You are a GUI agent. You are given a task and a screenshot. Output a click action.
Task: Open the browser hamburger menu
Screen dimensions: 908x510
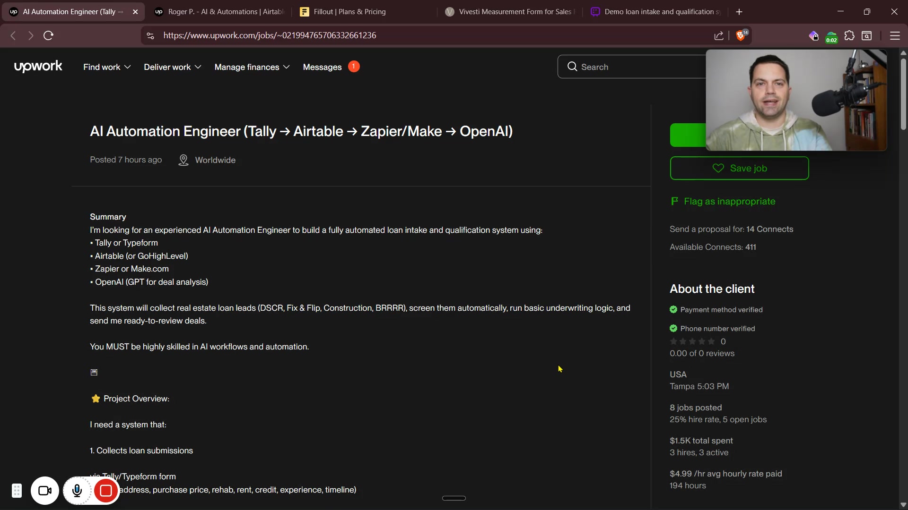click(895, 36)
